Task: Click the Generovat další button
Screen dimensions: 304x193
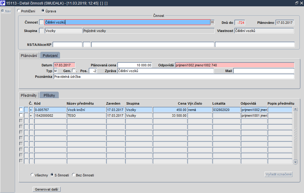Action: click(46, 189)
